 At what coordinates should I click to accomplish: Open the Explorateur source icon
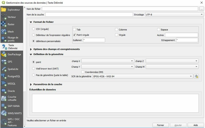point(4,10)
